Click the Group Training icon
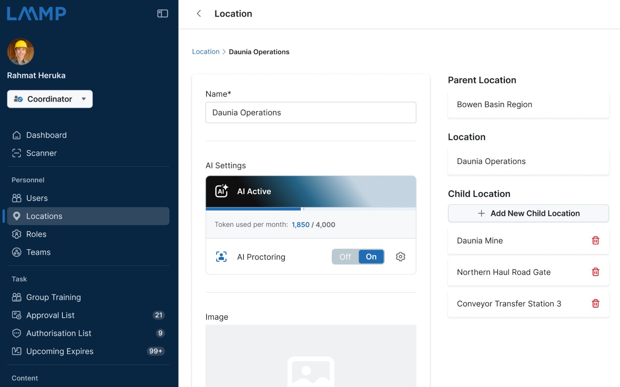 pyautogui.click(x=17, y=297)
